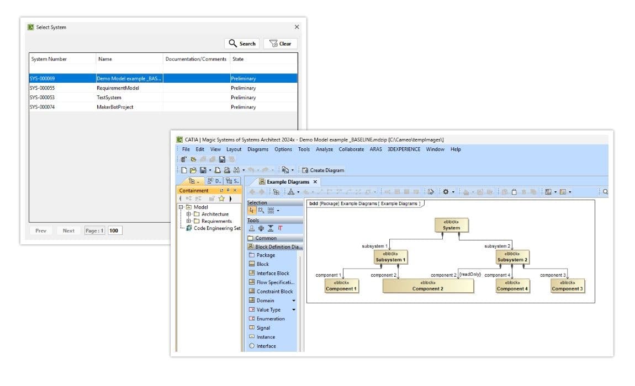
Task: Select the Flow Specification palette item
Action: coord(272,282)
